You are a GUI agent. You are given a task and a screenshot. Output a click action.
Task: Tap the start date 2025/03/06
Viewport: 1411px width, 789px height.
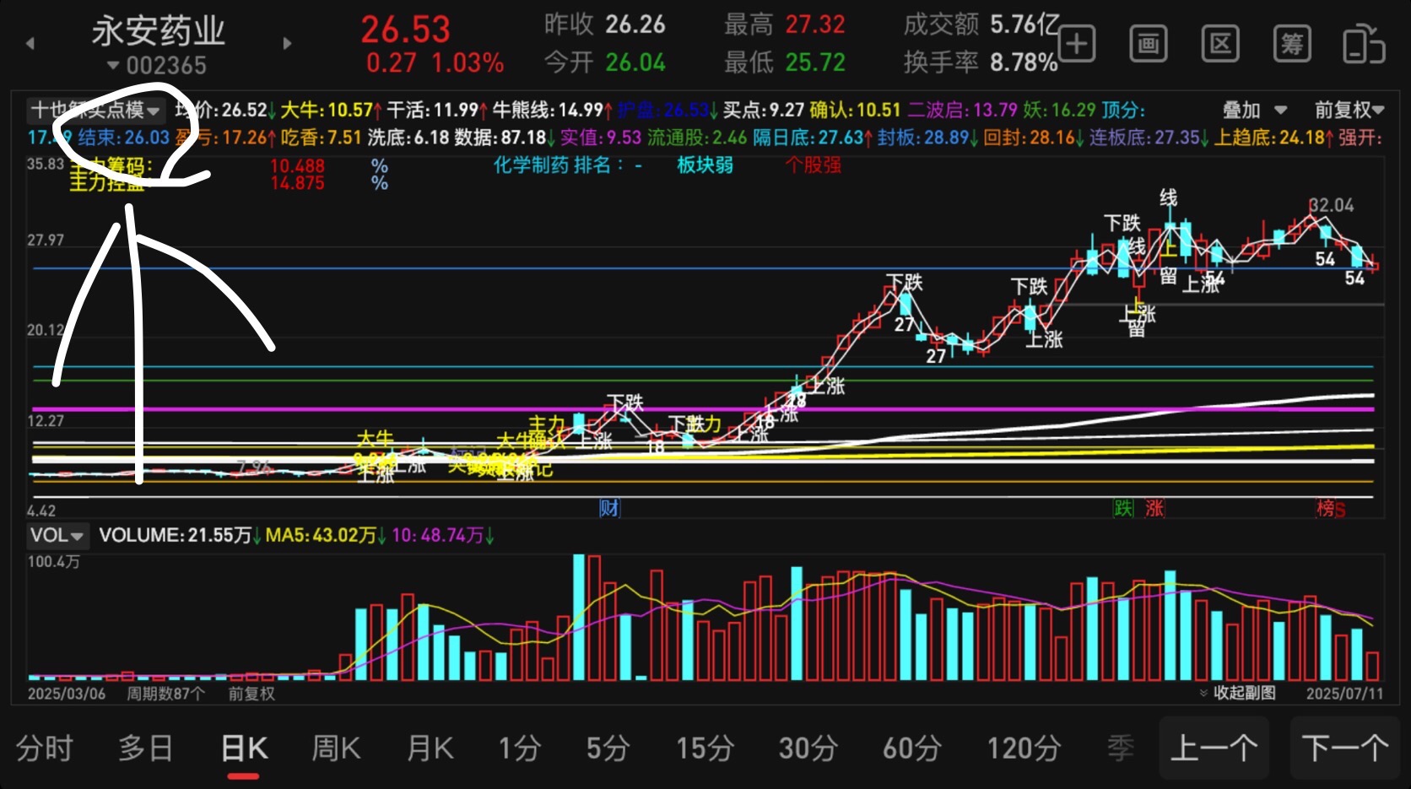67,694
